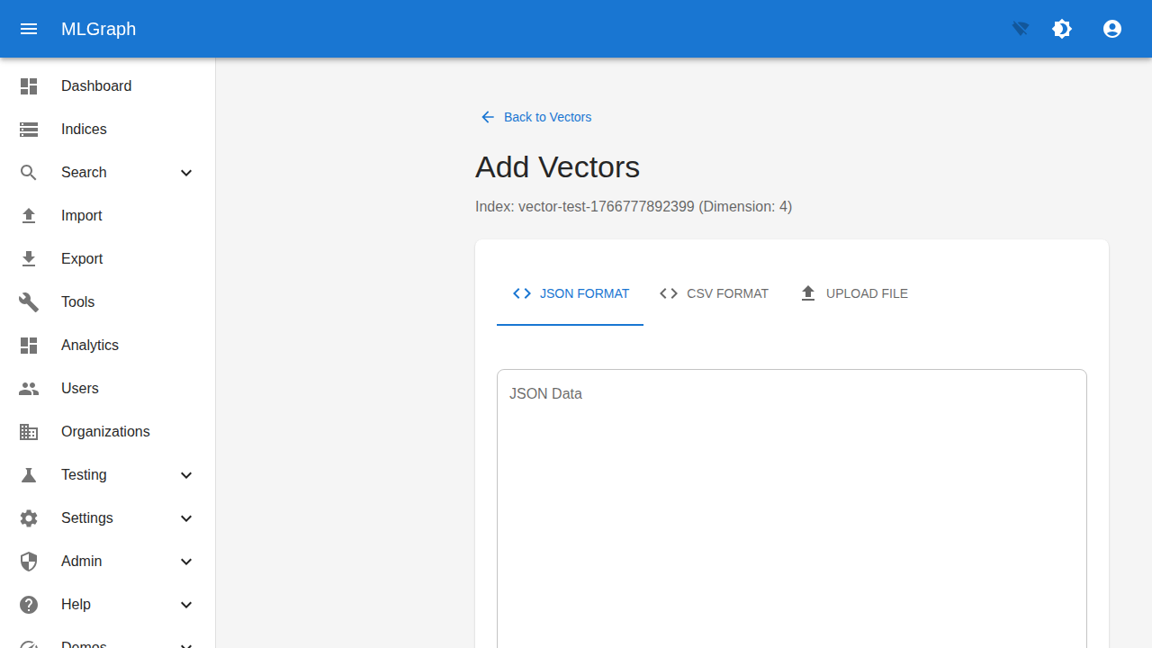Toggle the Users section
This screenshot has height=648, width=1152.
pyautogui.click(x=79, y=388)
